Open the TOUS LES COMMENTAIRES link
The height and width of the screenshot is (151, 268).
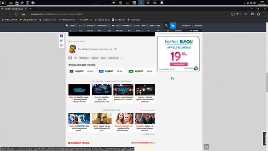[143, 143]
